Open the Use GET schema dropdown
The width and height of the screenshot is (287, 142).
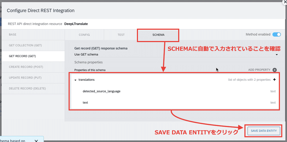click(x=177, y=54)
